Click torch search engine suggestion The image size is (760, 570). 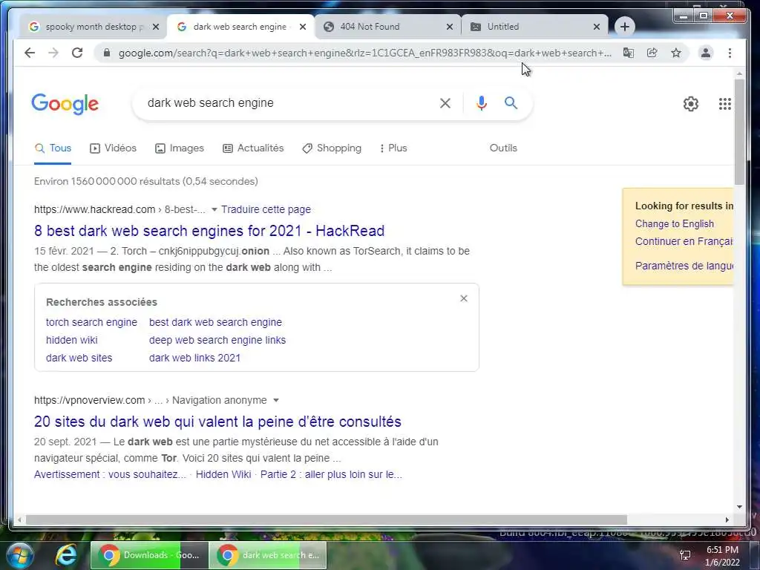coord(91,322)
